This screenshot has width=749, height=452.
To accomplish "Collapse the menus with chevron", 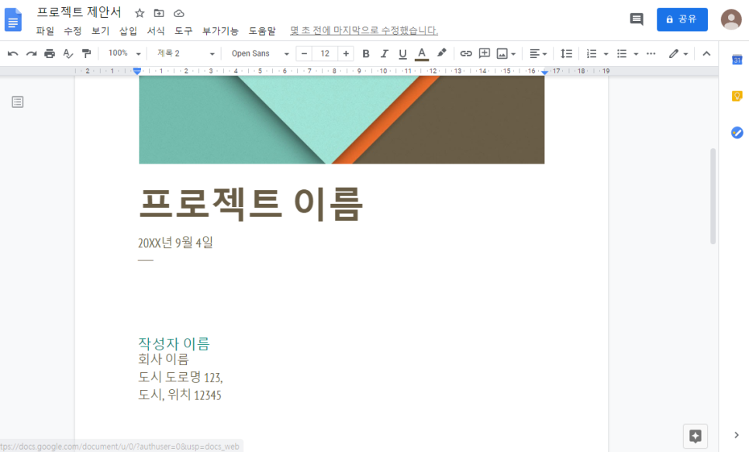I will (706, 53).
